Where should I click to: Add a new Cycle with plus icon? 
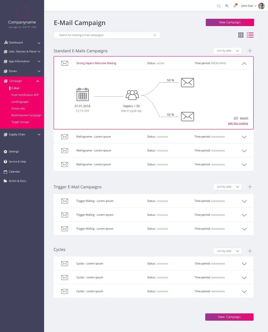250,251
